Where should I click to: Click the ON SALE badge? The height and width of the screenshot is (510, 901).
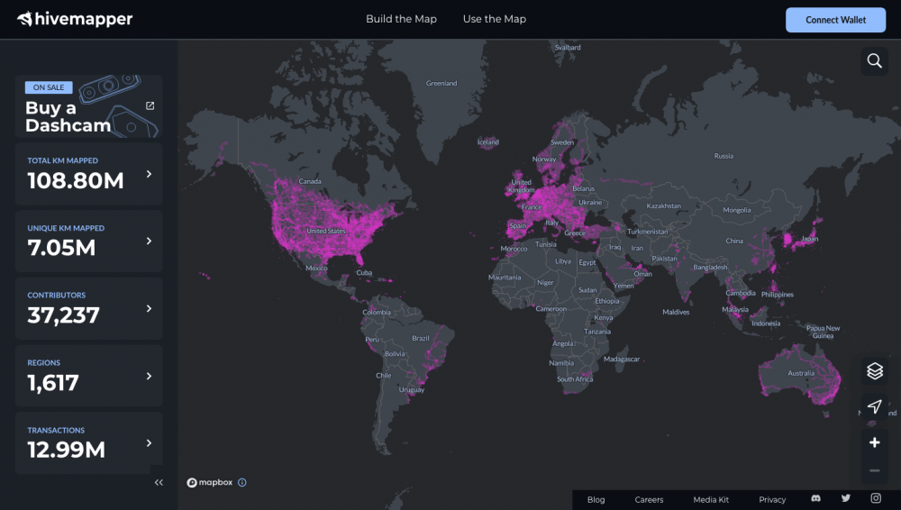point(49,87)
